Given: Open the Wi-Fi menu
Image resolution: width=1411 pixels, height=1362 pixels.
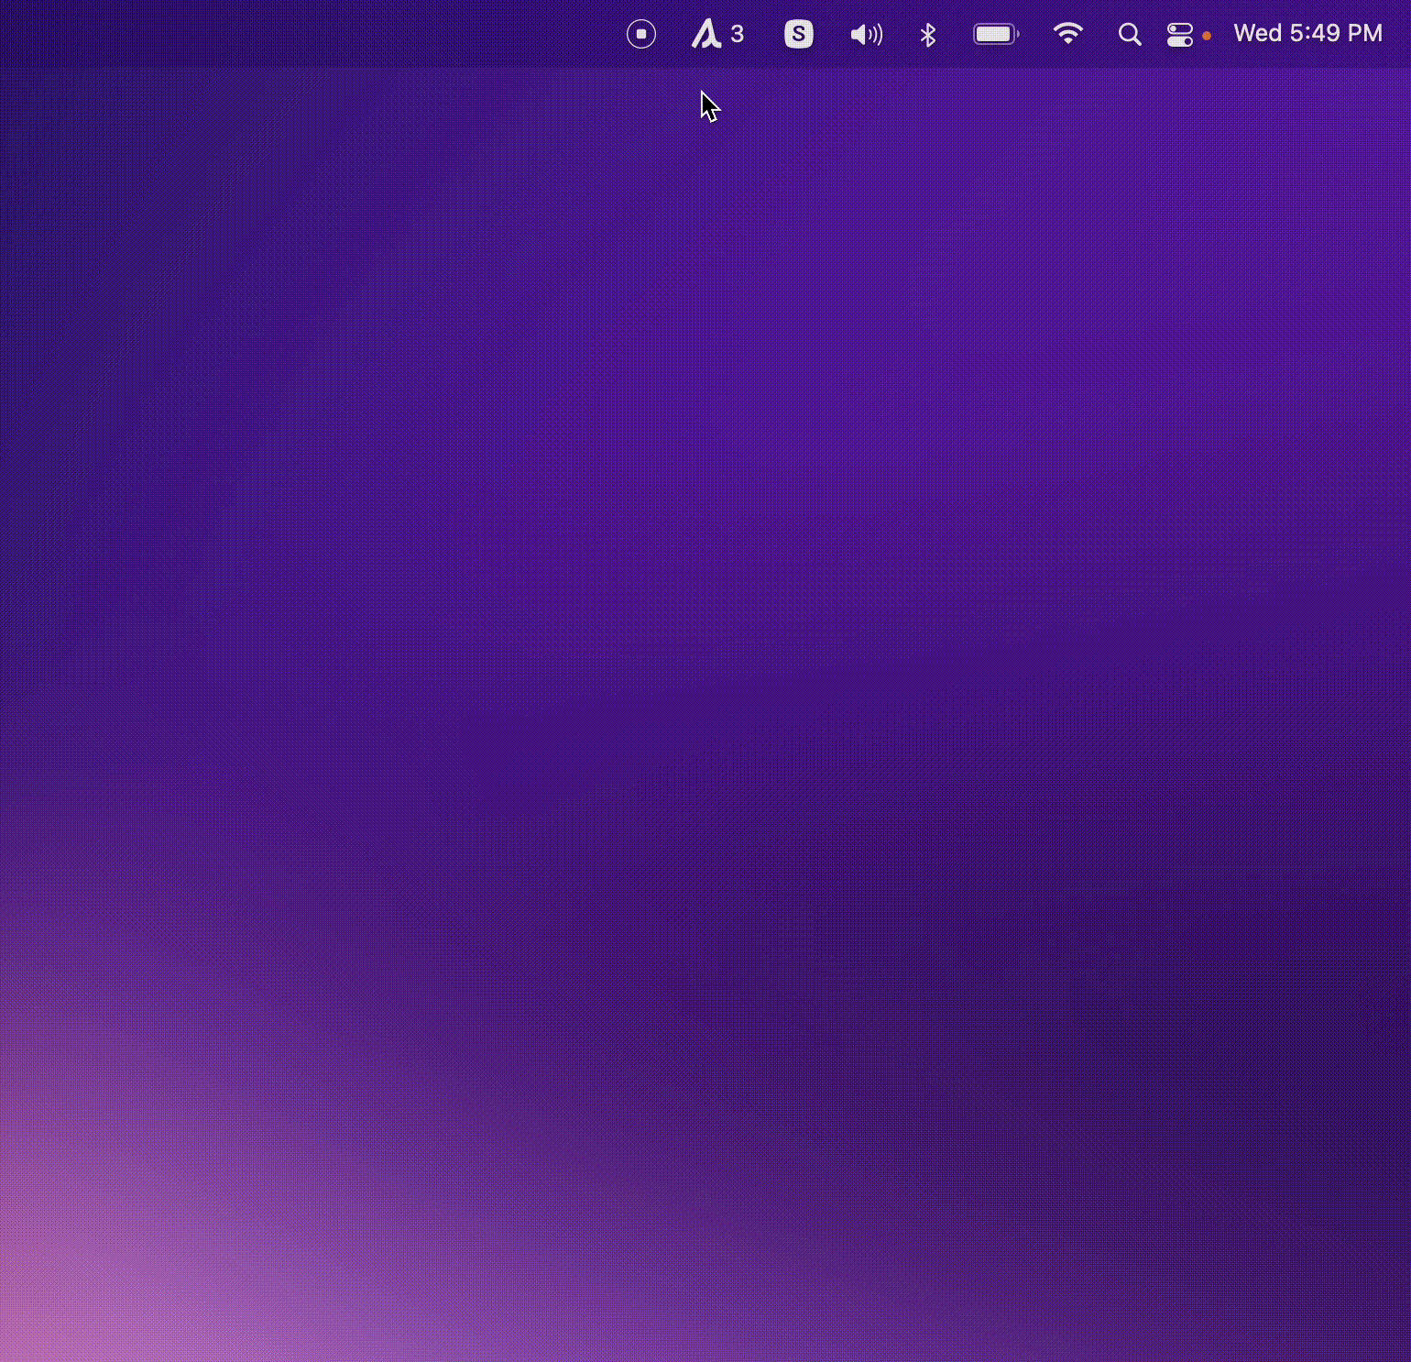Looking at the screenshot, I should (x=1068, y=34).
